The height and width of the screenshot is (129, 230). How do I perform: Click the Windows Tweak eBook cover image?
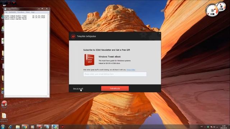tap(89, 60)
